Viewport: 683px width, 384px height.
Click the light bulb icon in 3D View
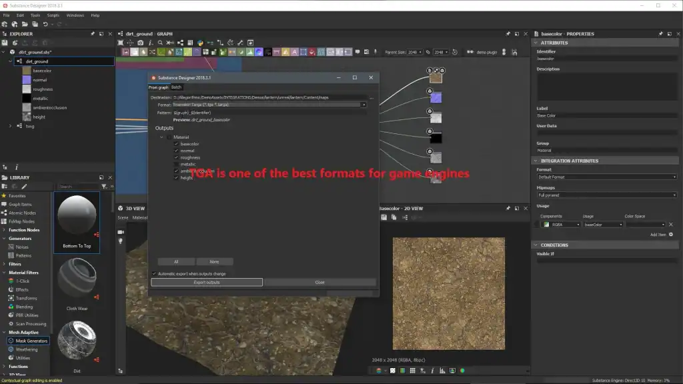121,241
